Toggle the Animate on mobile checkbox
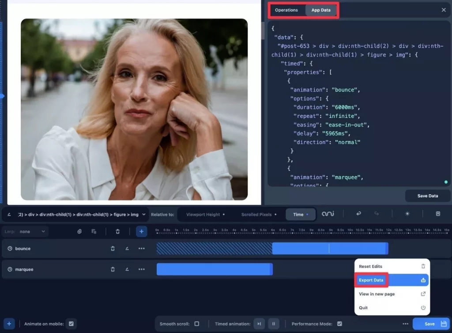Image resolution: width=452 pixels, height=333 pixels. pos(72,324)
